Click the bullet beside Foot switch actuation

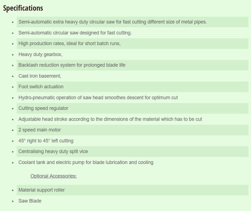point(13,87)
